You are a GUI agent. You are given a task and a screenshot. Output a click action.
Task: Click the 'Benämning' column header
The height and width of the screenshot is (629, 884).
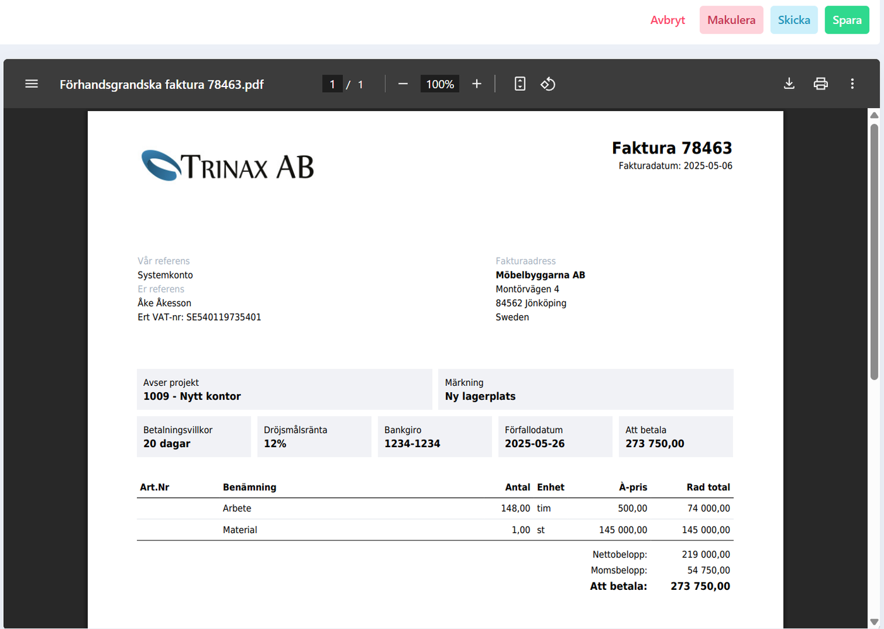(249, 488)
